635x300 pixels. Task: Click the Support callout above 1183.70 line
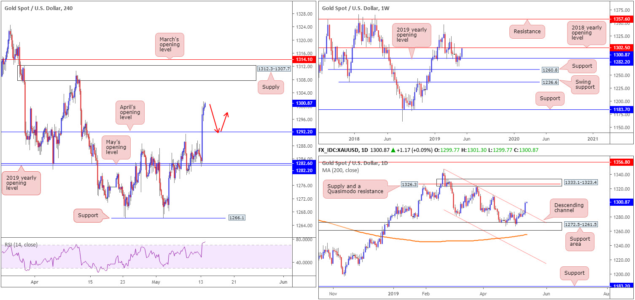(x=550, y=98)
